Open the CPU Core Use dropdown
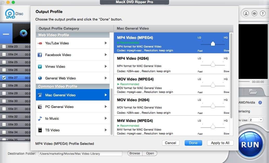Image resolution: width=269 pixels, height=163 pixels. (256, 120)
